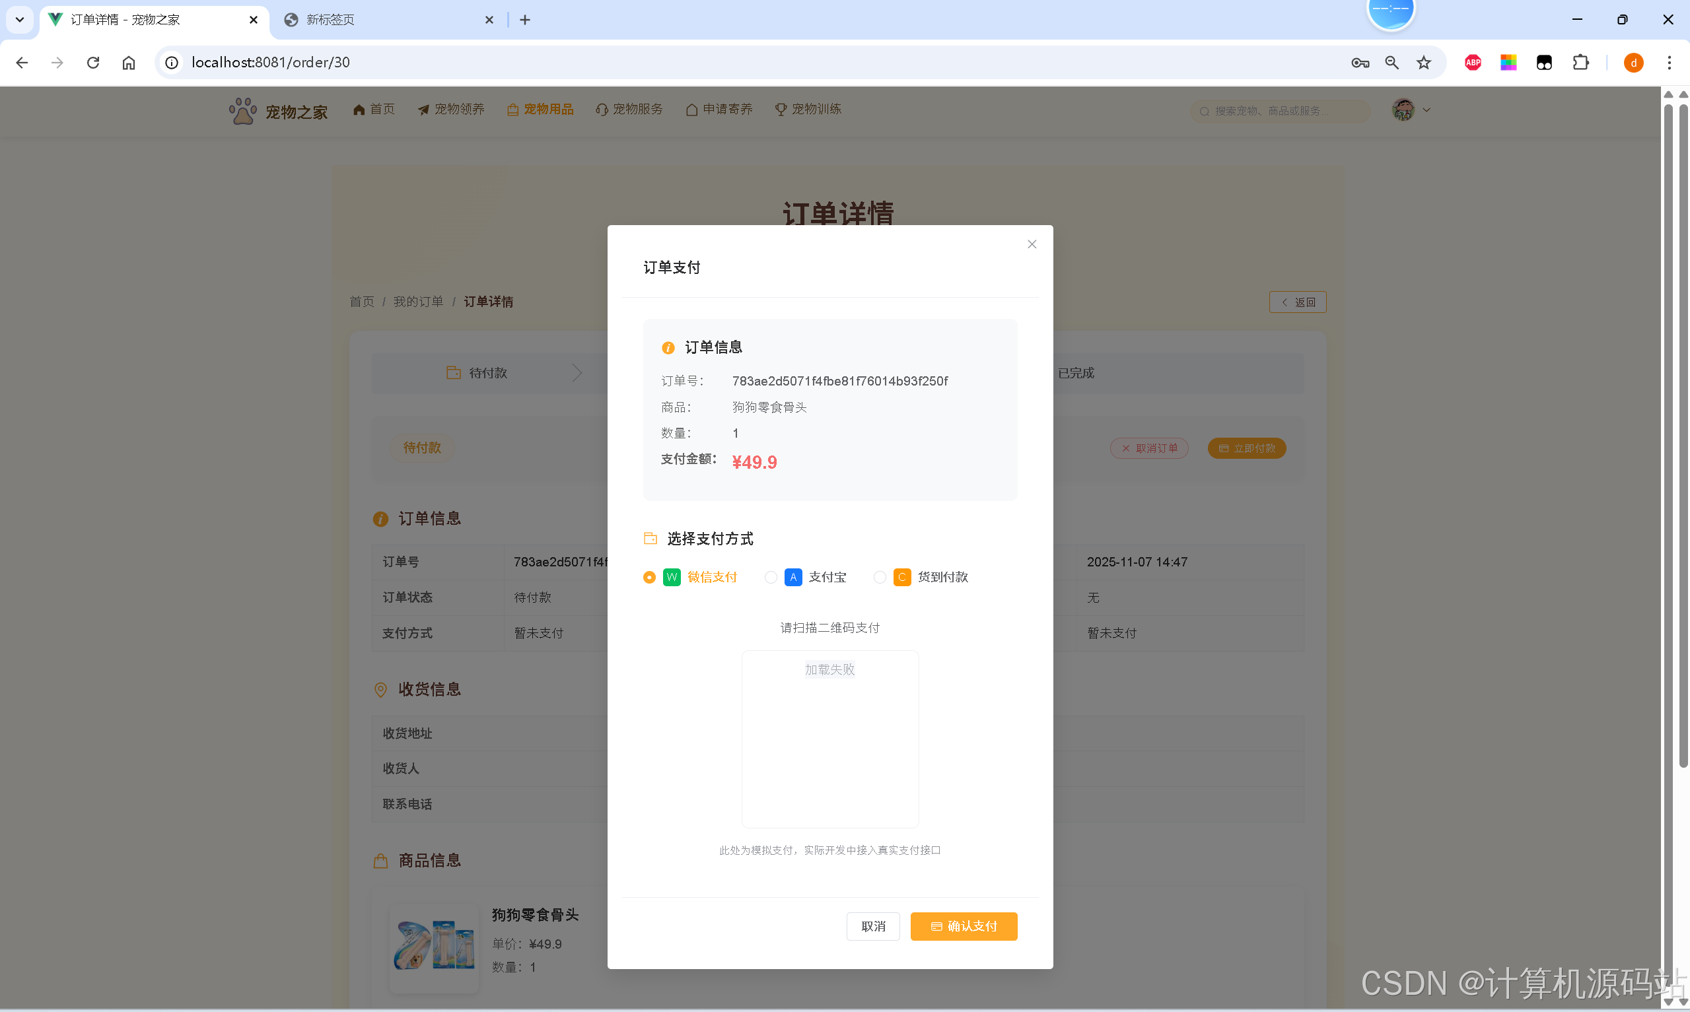Click the 待付款 status tag

[422, 448]
